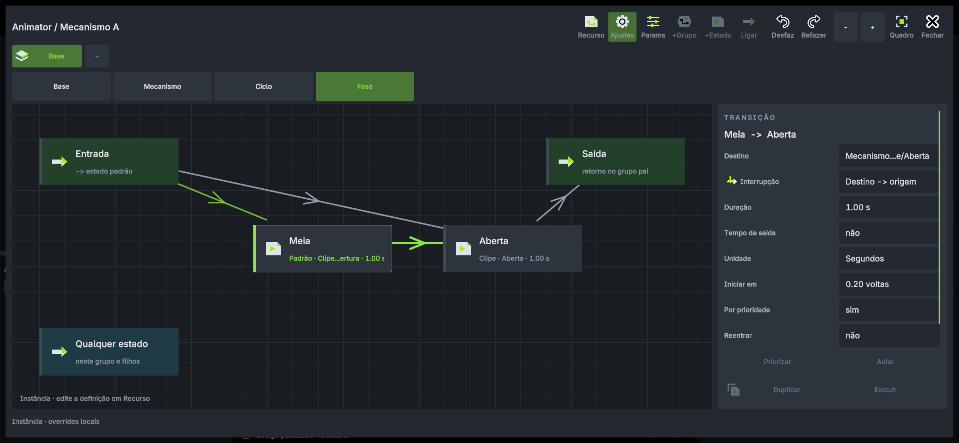Click the Duplicar button
Viewport: 959px width, 443px height.
pyautogui.click(x=786, y=390)
